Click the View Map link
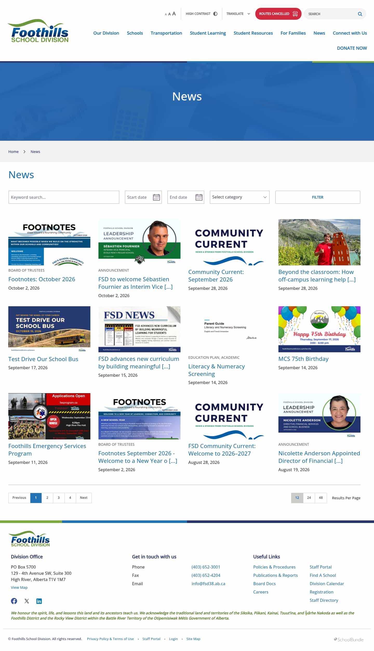Image resolution: width=374 pixels, height=651 pixels. (19, 587)
